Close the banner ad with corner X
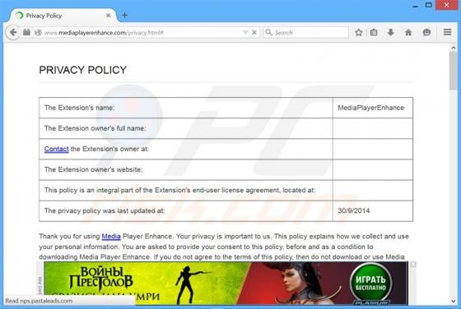Image resolution: width=461 pixels, height=309 pixels. click(412, 265)
